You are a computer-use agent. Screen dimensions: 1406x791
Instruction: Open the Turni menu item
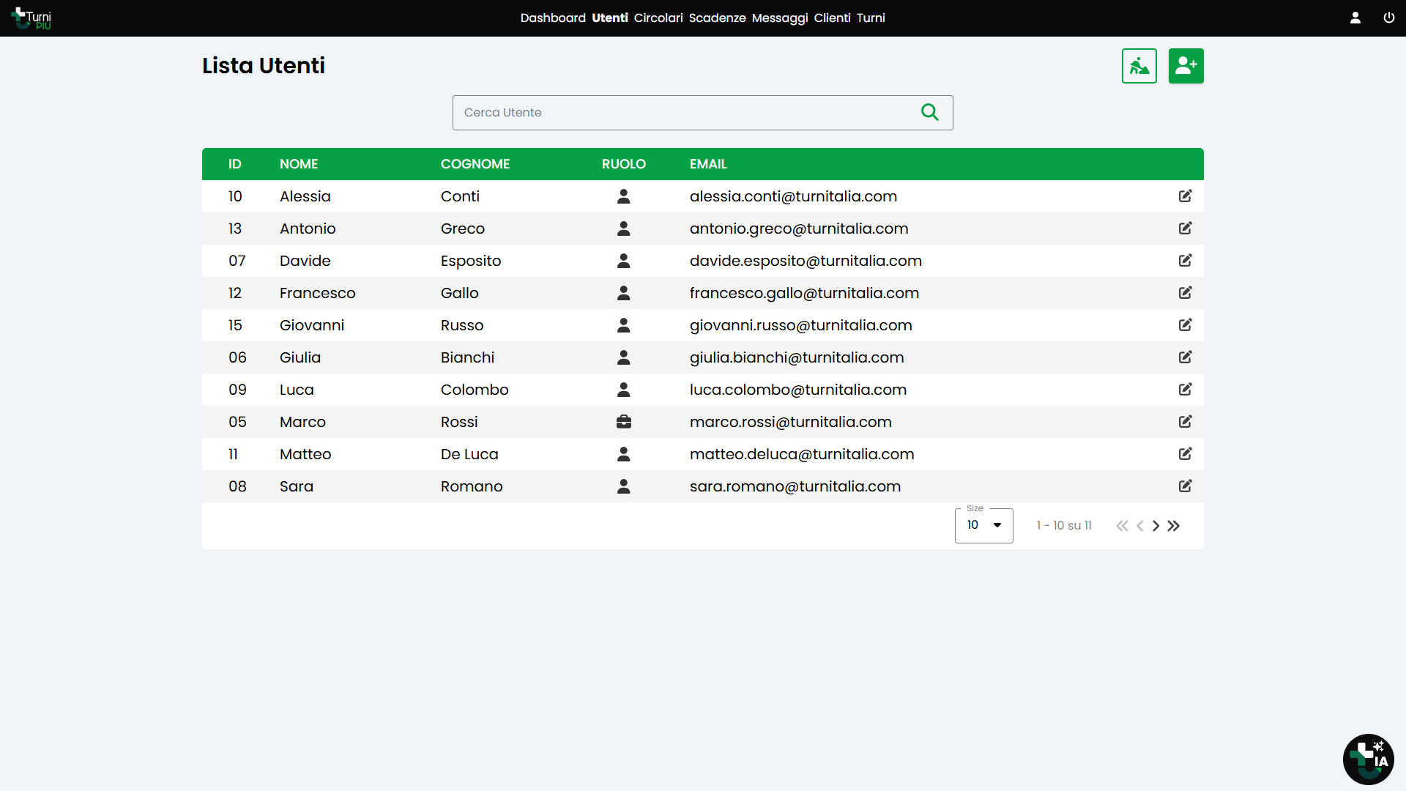point(871,18)
